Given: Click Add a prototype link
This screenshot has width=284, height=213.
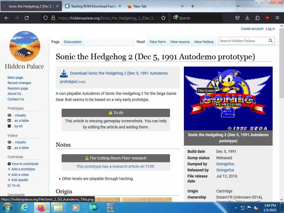Looking at the screenshot, I should 23,169.
